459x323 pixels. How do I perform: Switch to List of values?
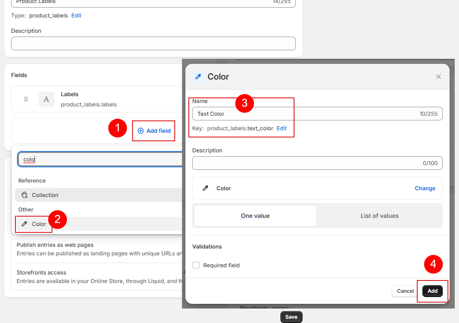pyautogui.click(x=379, y=216)
